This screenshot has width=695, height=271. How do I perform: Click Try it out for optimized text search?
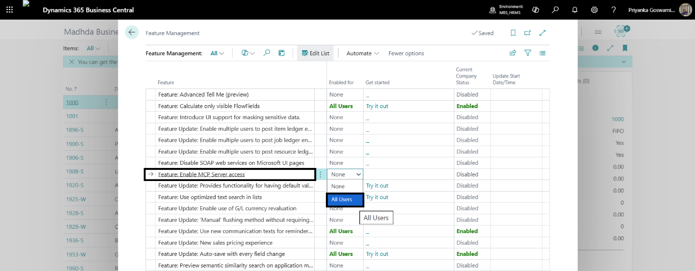tap(377, 197)
